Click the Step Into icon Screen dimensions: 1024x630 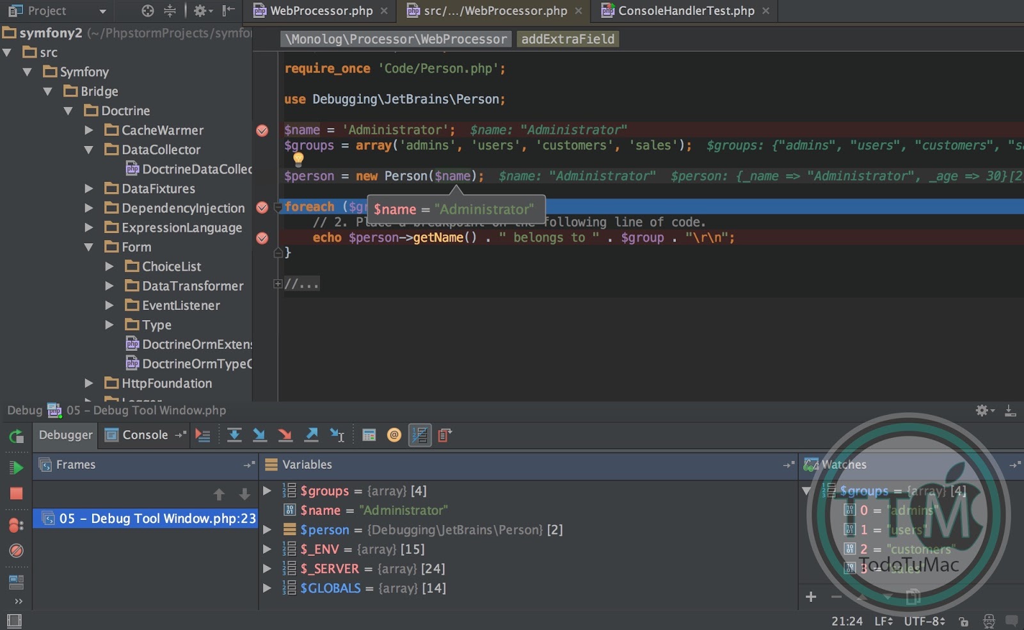pos(260,435)
